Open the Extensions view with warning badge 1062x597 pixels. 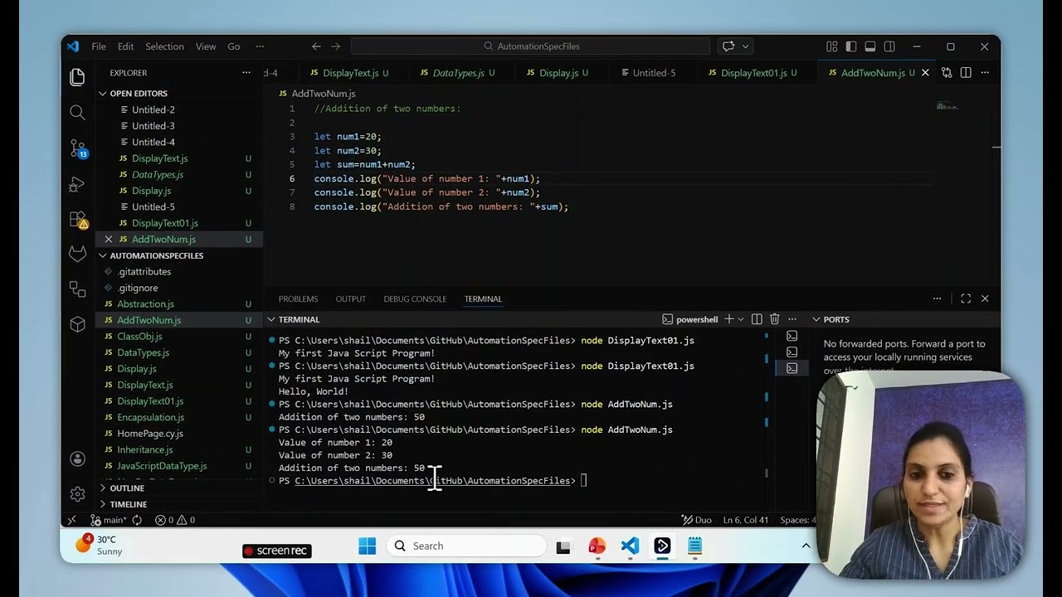pos(77,220)
